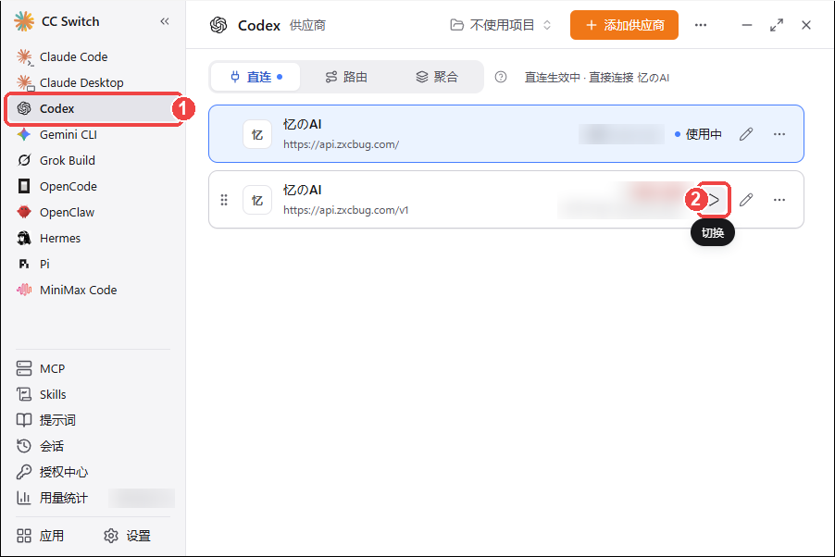
Task: Open the 应用 apps page
Action: 41,536
